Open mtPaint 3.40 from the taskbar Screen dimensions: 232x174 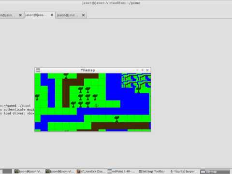click(x=122, y=172)
